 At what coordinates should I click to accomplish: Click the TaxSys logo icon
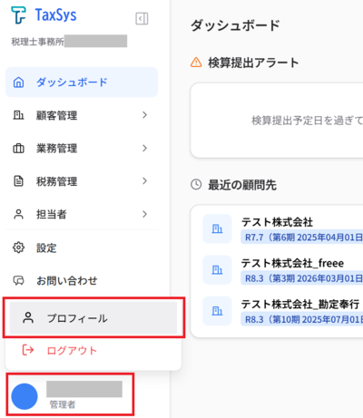(x=18, y=15)
